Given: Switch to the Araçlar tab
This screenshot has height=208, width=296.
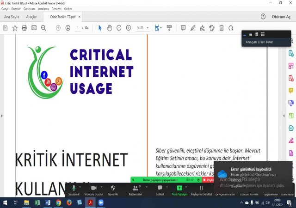Looking at the screenshot, I should 31,17.
